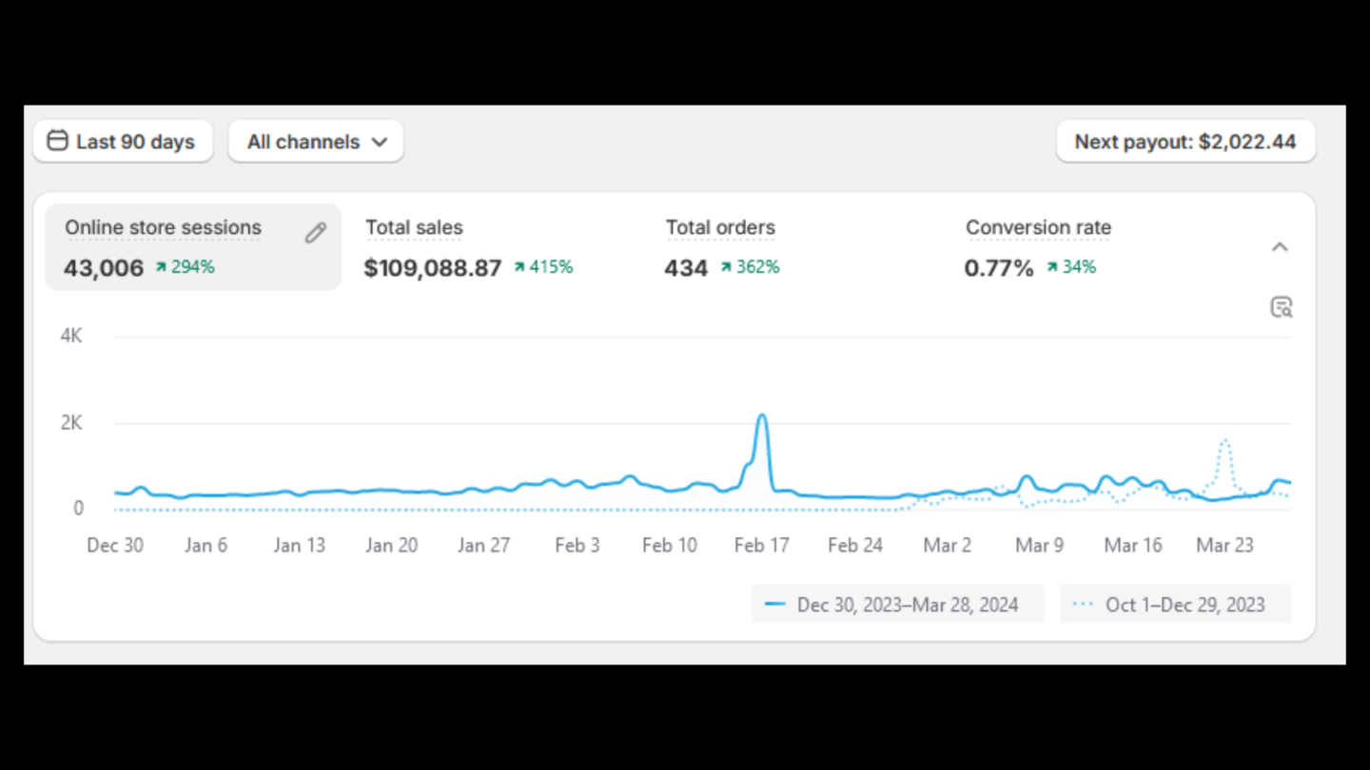1370x770 pixels.
Task: Click the 34% conversion rate trend indicator
Action: pos(1071,267)
